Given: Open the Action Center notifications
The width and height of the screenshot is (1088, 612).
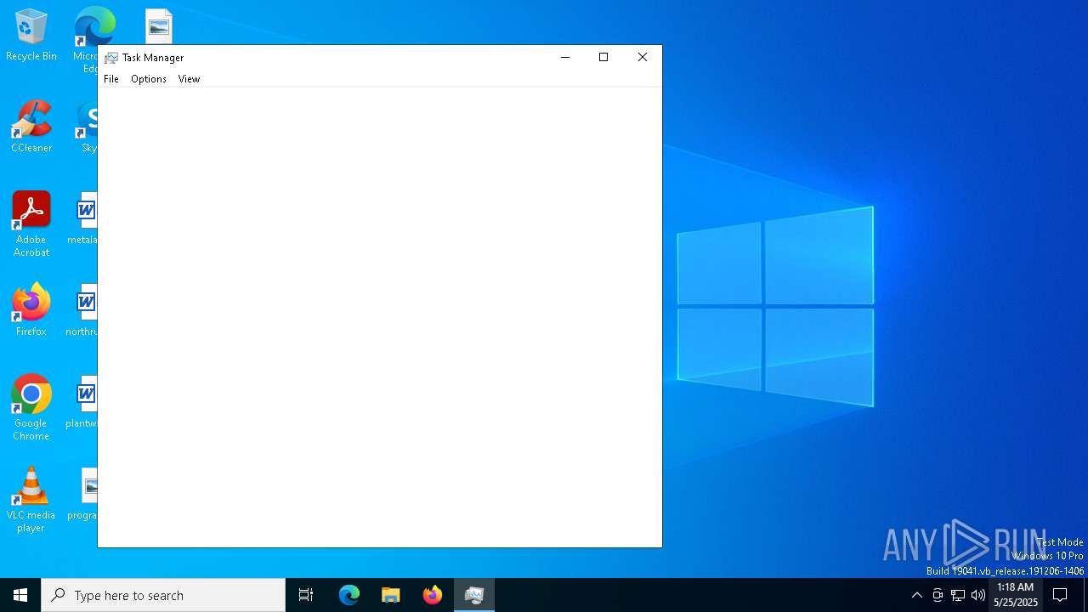Looking at the screenshot, I should (1061, 595).
